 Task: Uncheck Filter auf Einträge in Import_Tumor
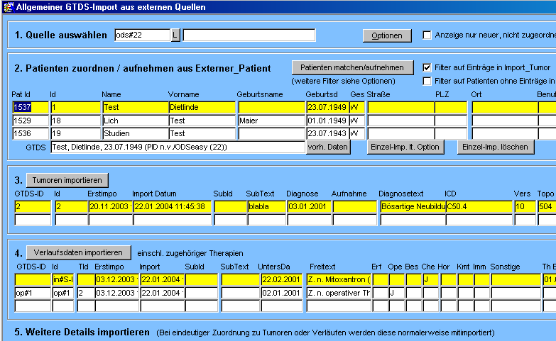427,67
